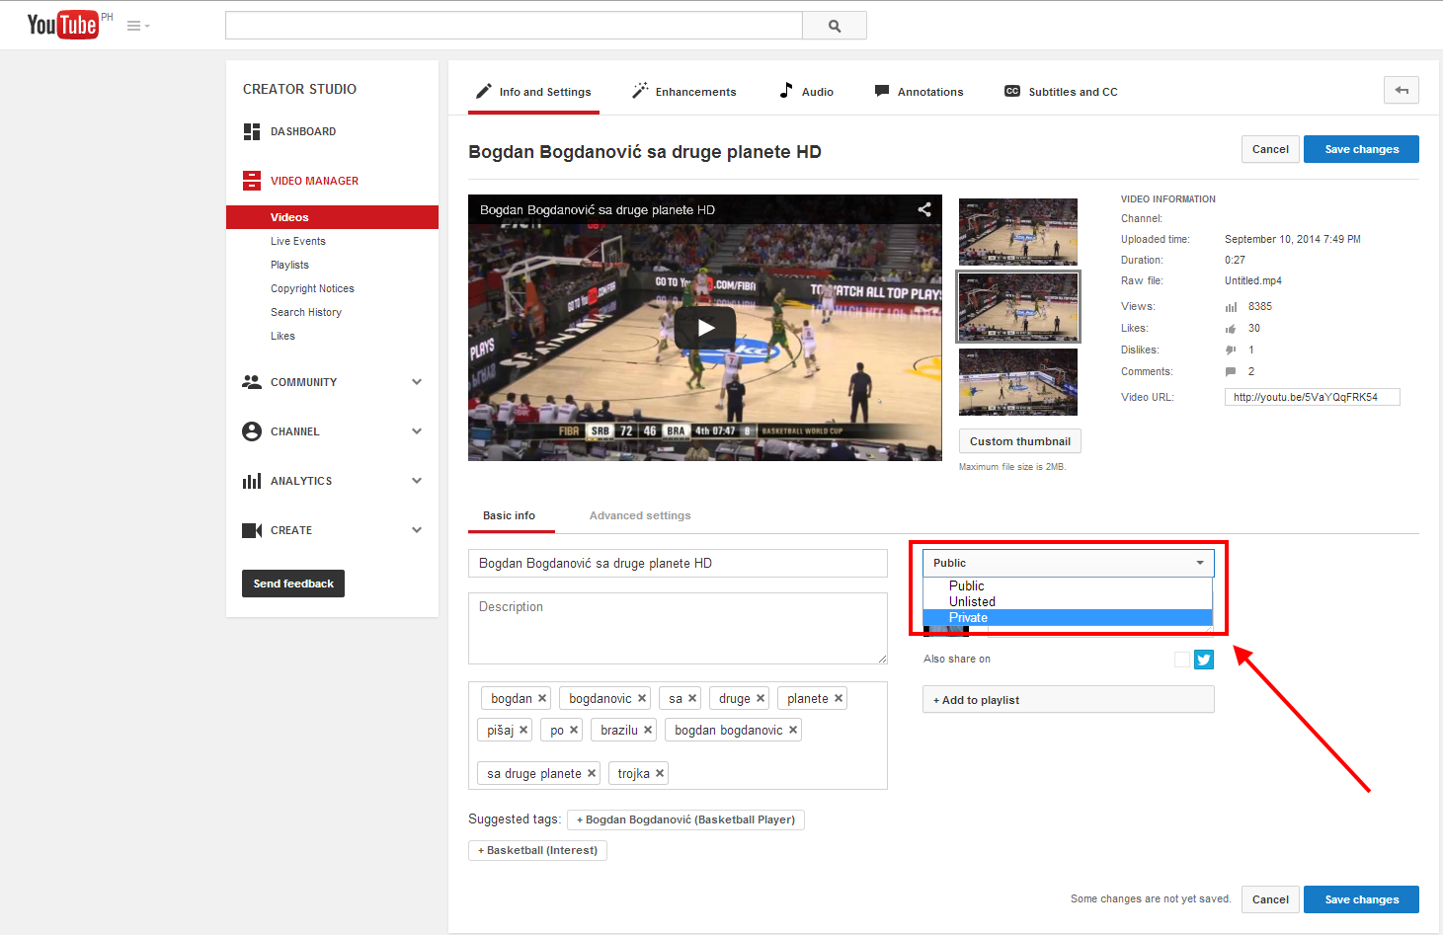Click Custom thumbnail button

pos(1020,441)
